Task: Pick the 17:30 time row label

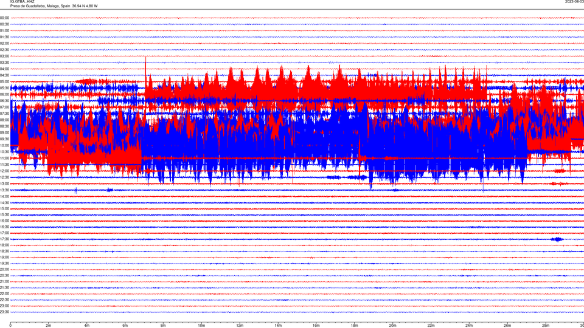Action: click(x=4, y=239)
